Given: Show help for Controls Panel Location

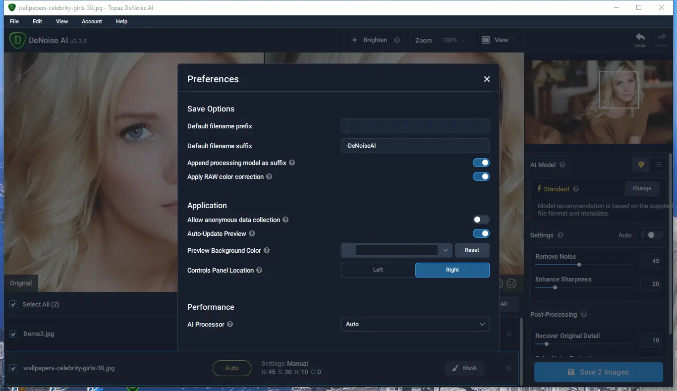Looking at the screenshot, I should pyautogui.click(x=259, y=271).
